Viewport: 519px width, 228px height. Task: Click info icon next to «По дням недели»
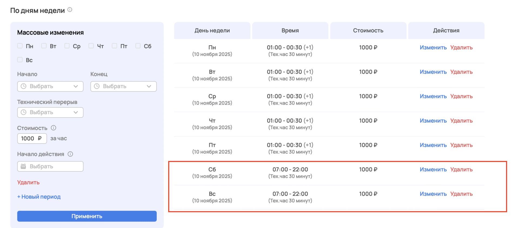click(70, 10)
